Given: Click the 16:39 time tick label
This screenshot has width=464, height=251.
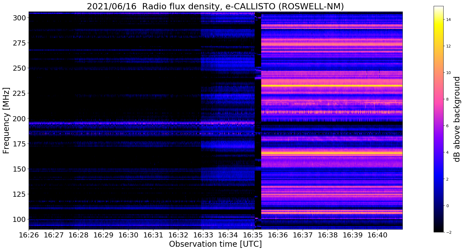Looking at the screenshot, I should pos(353,235).
